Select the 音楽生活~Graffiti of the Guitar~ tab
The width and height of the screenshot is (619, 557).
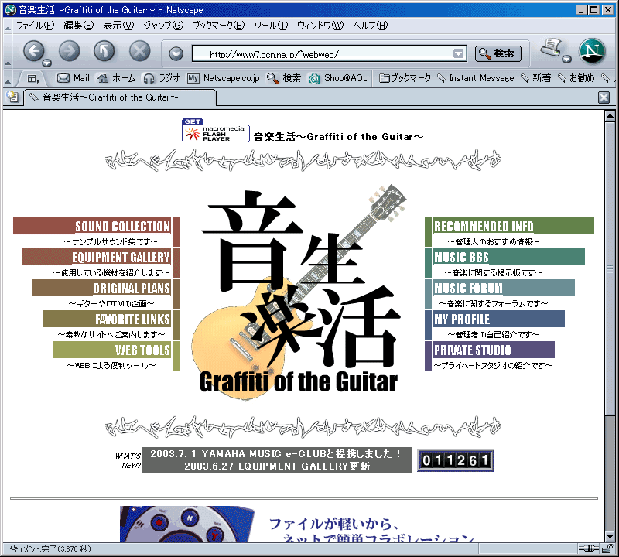point(120,97)
